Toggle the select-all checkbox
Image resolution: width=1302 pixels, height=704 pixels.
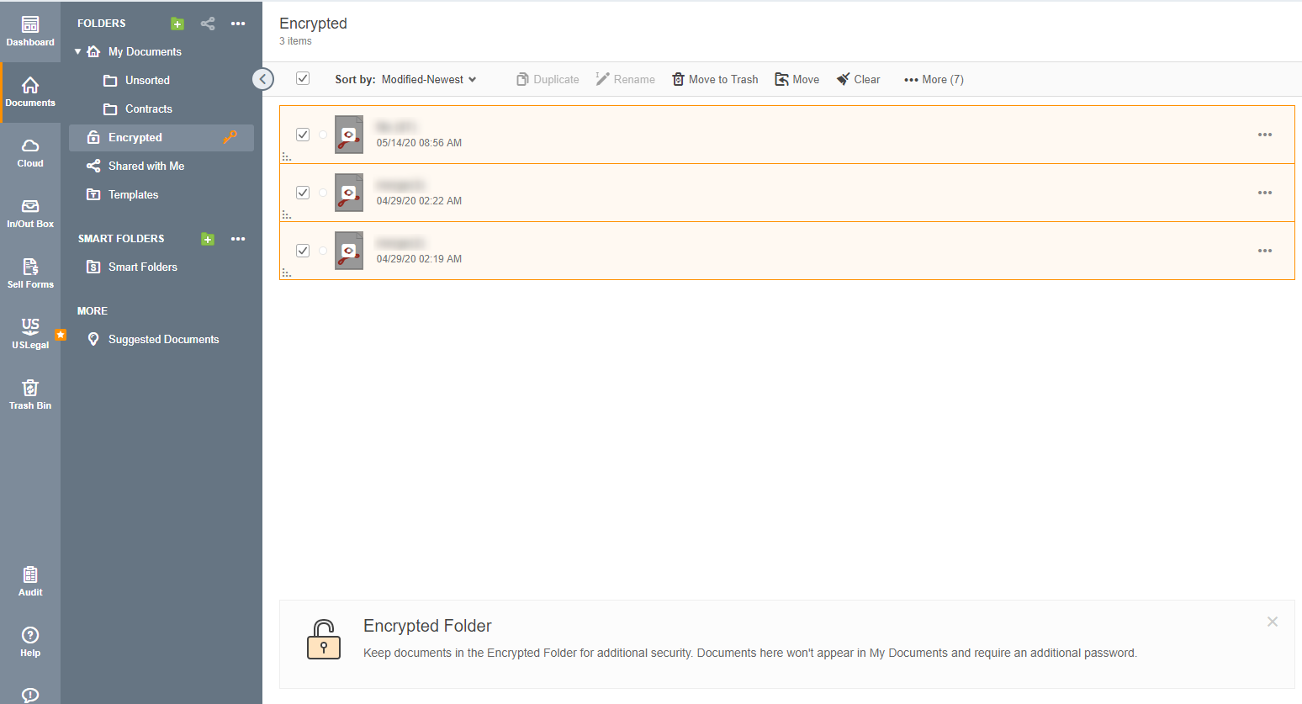pos(303,78)
